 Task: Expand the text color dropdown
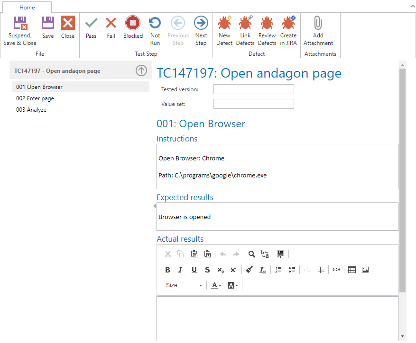click(216, 285)
